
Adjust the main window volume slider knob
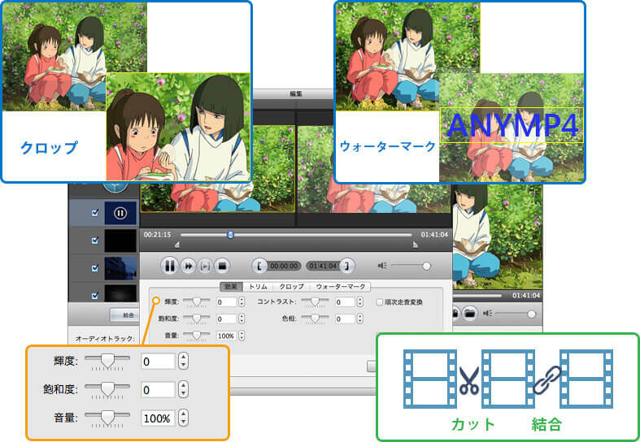531,314
